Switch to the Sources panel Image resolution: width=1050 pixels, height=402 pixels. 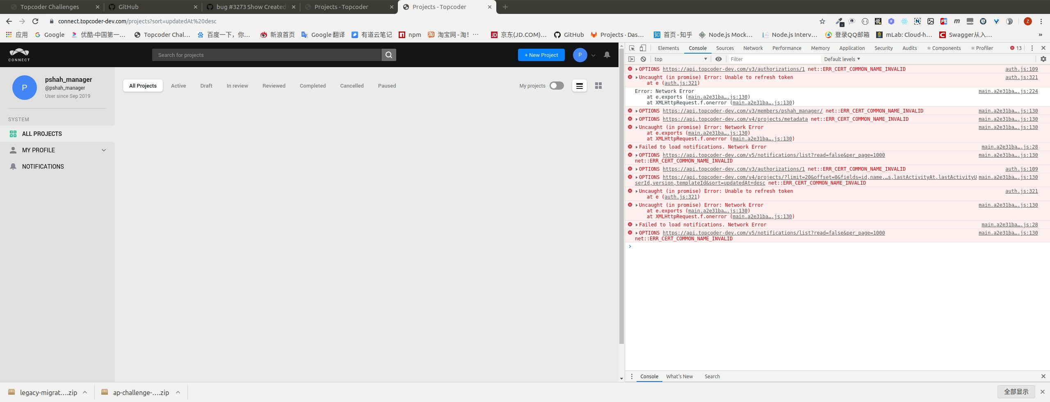pos(725,48)
